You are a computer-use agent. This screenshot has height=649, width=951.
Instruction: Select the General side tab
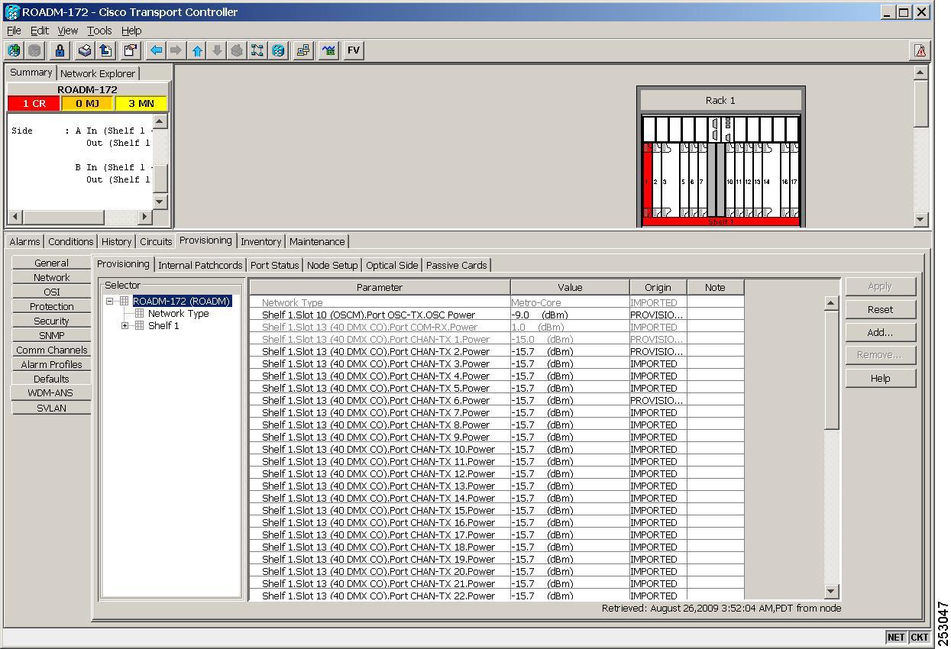pos(51,263)
